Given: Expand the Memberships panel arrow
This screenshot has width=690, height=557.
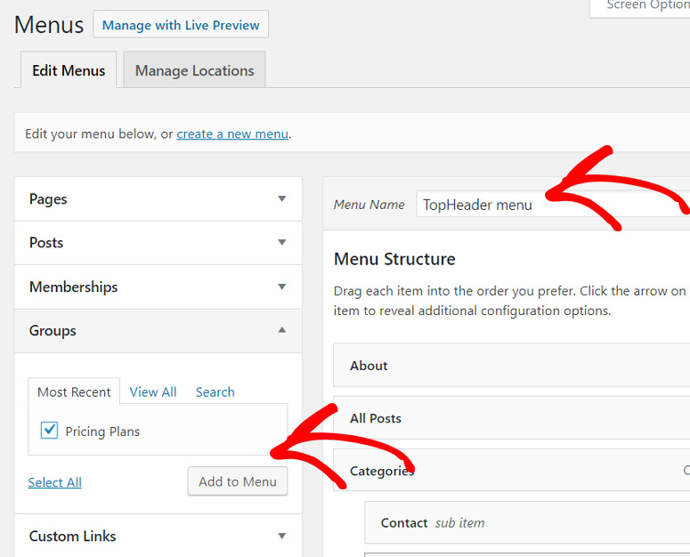Looking at the screenshot, I should tap(281, 287).
